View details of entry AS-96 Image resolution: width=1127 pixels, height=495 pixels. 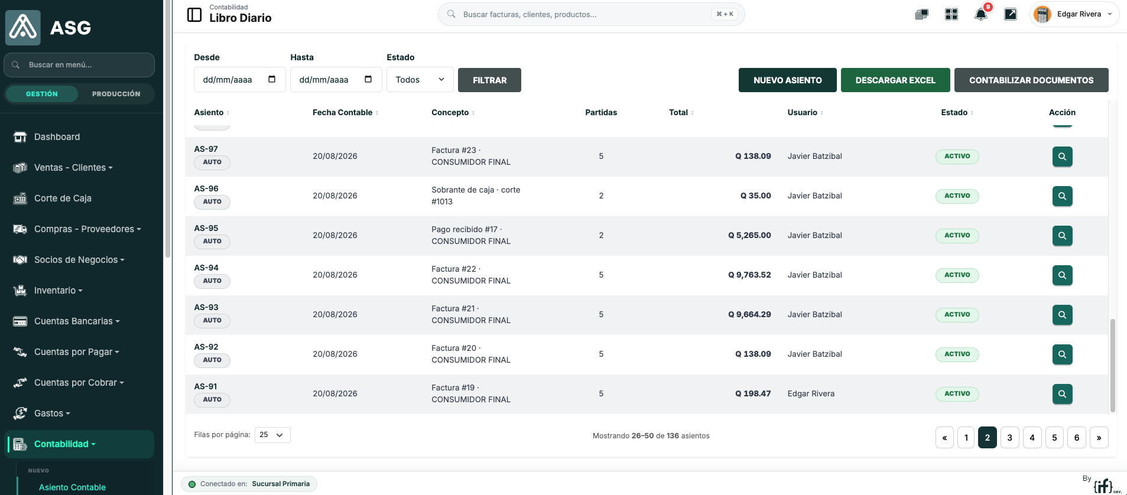coord(1062,196)
